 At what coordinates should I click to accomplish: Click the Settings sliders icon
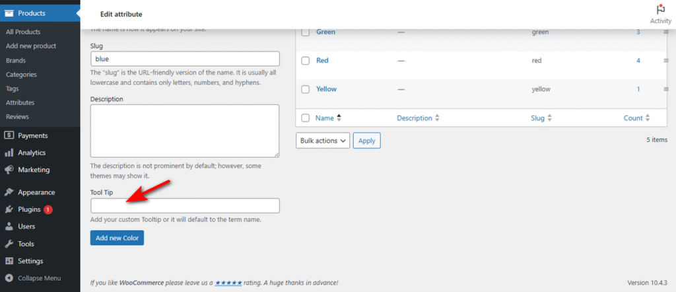(9, 261)
